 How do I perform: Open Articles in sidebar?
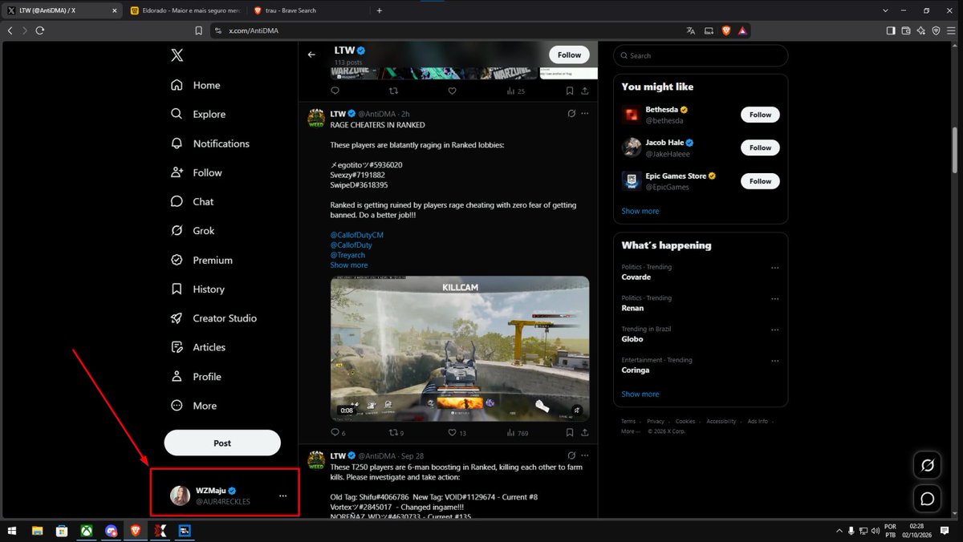[197, 347]
